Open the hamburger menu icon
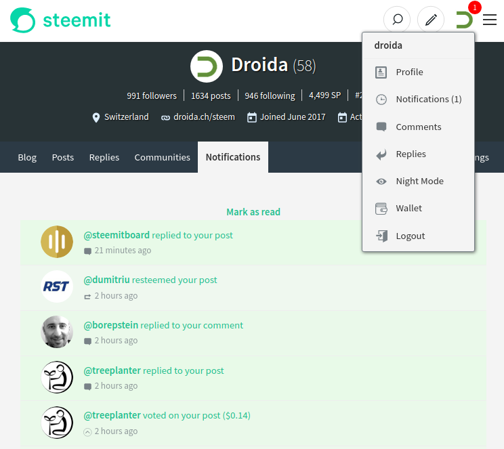This screenshot has height=449, width=504. (489, 20)
